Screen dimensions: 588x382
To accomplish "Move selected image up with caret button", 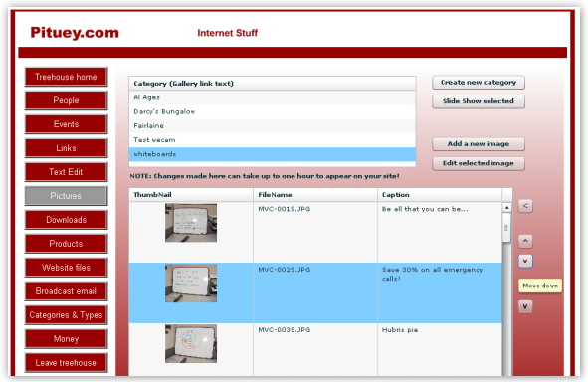I will (x=525, y=241).
